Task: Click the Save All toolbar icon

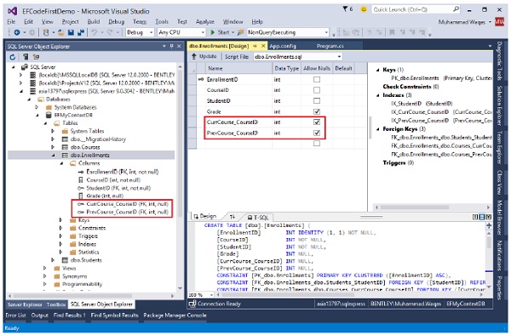Action: [81, 32]
